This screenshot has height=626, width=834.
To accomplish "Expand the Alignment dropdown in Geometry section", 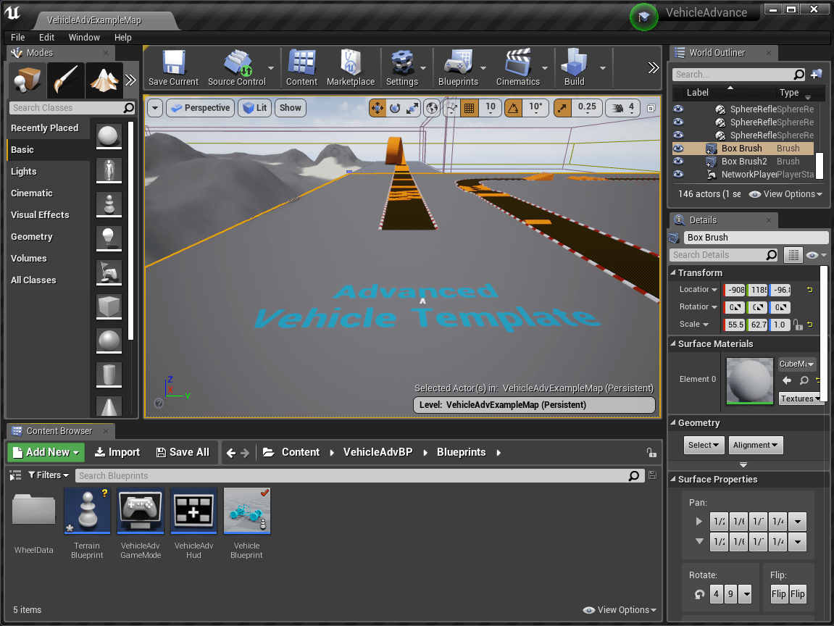I will [x=756, y=445].
